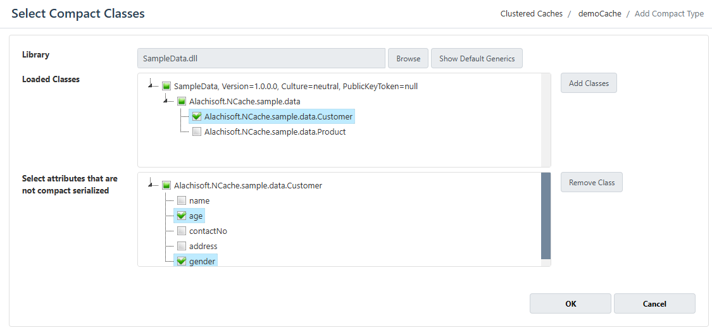Click the attributes list vertical scrollbar
Screen dimensions: 712x330
coord(546,216)
